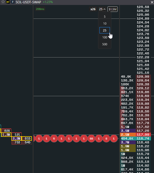This screenshot has width=154, height=173.
Task: Click the purple 3,1M volume cell
Action: pos(128,131)
